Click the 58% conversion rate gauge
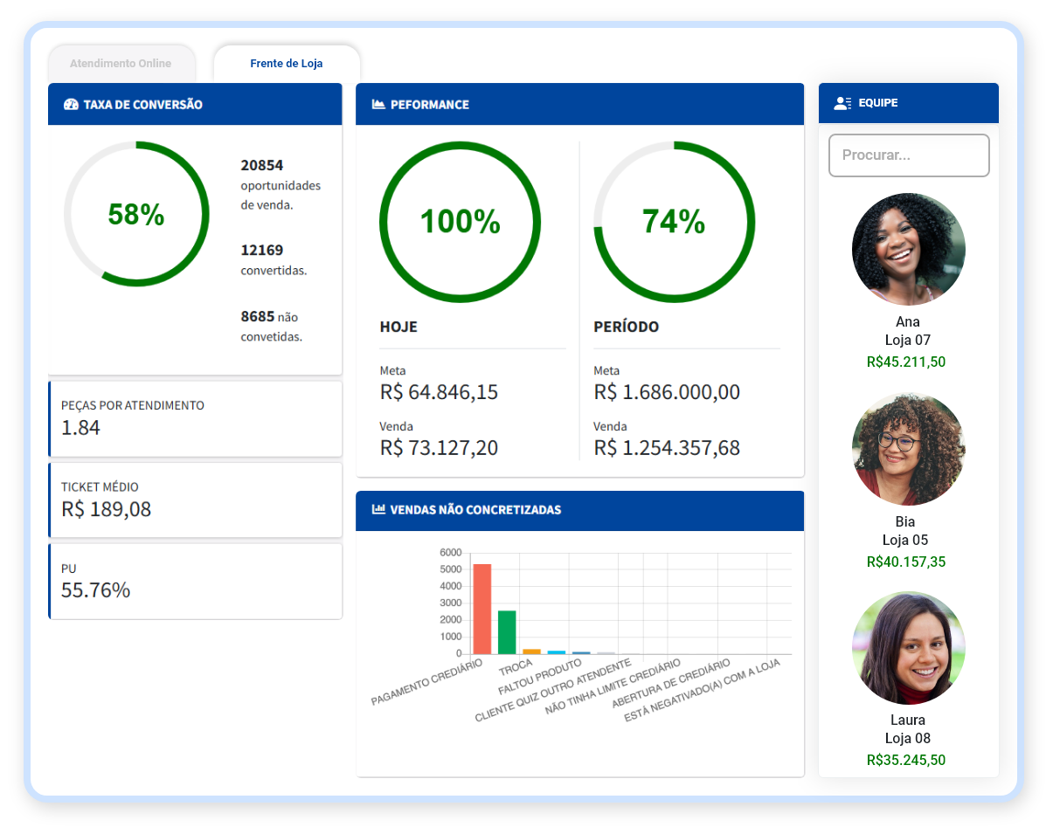This screenshot has width=1053, height=834. pyautogui.click(x=136, y=214)
